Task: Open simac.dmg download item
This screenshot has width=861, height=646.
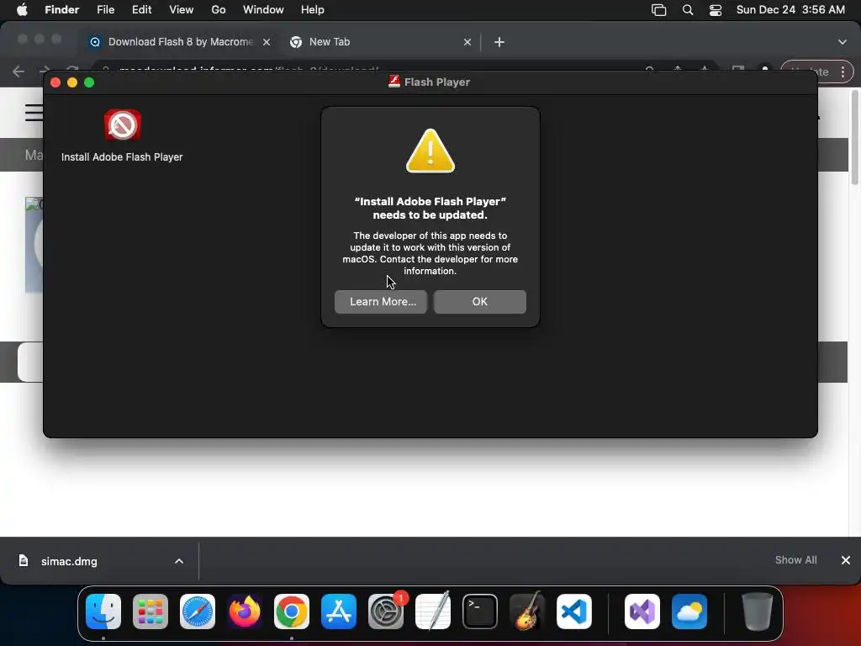Action: (69, 561)
